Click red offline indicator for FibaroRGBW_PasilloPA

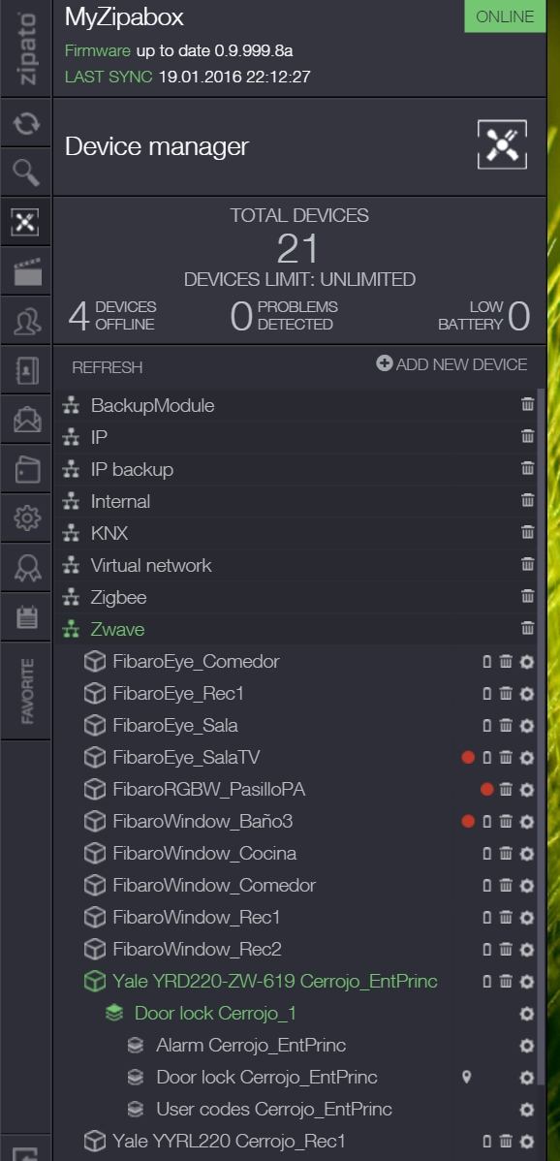pyautogui.click(x=486, y=789)
